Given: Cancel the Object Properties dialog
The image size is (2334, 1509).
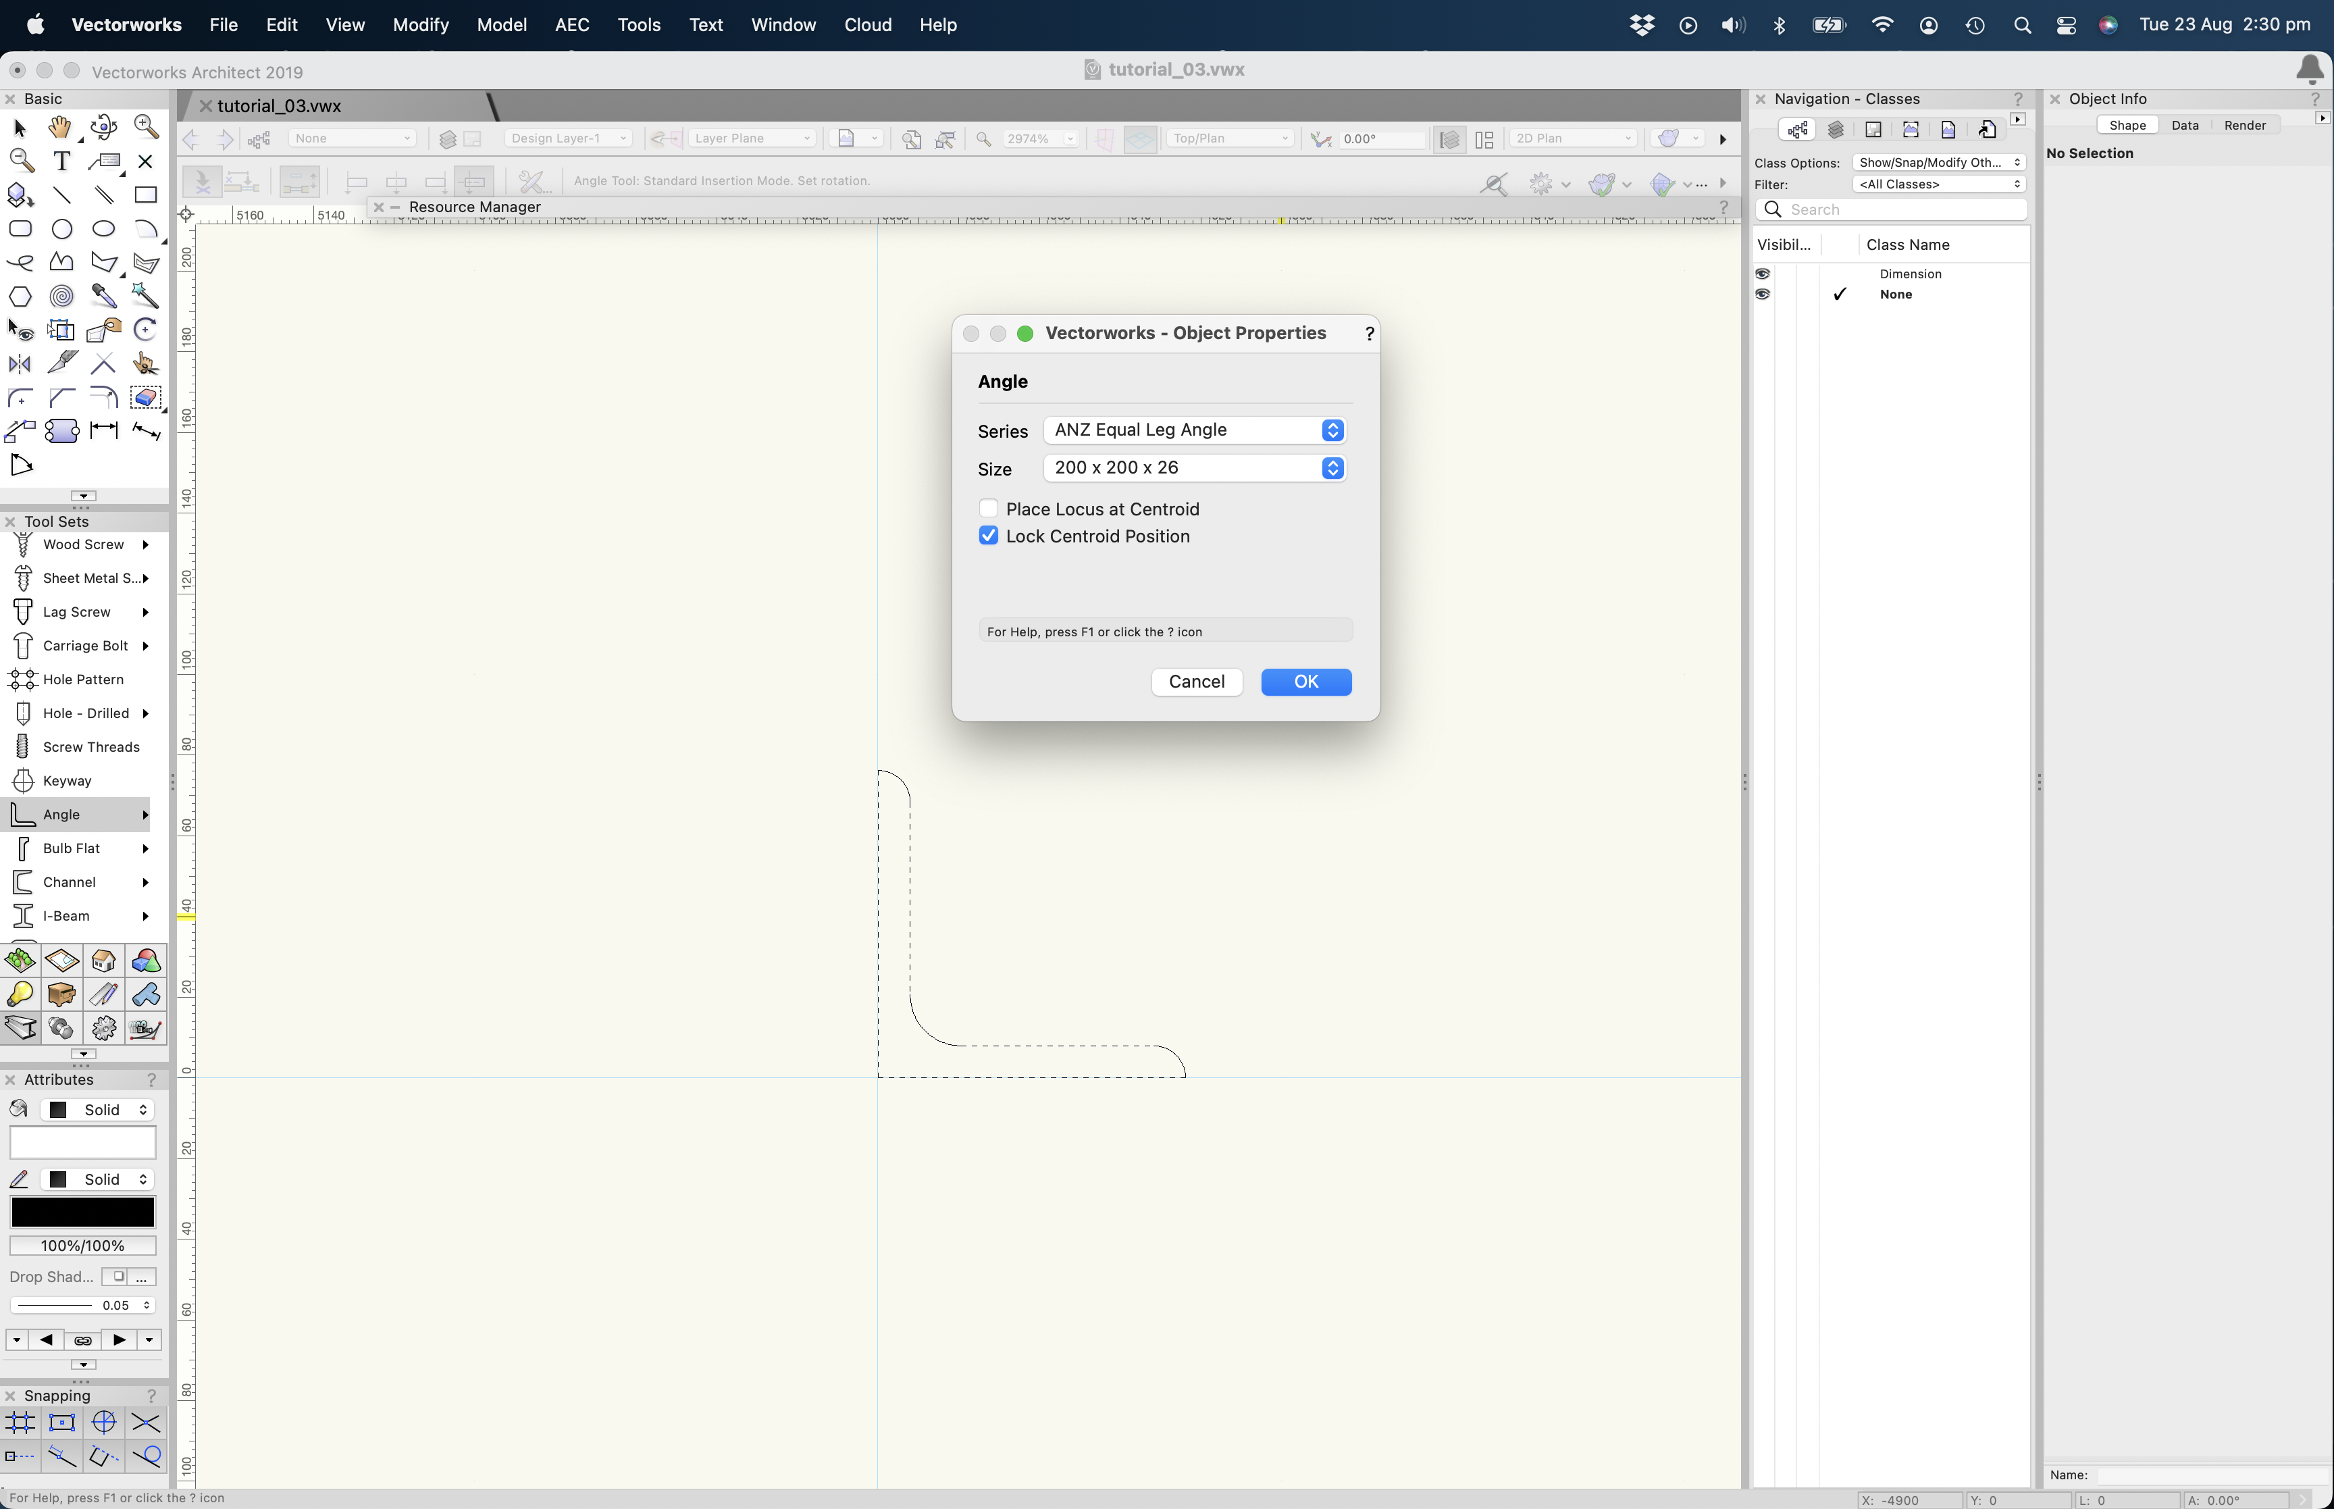Looking at the screenshot, I should [1196, 682].
